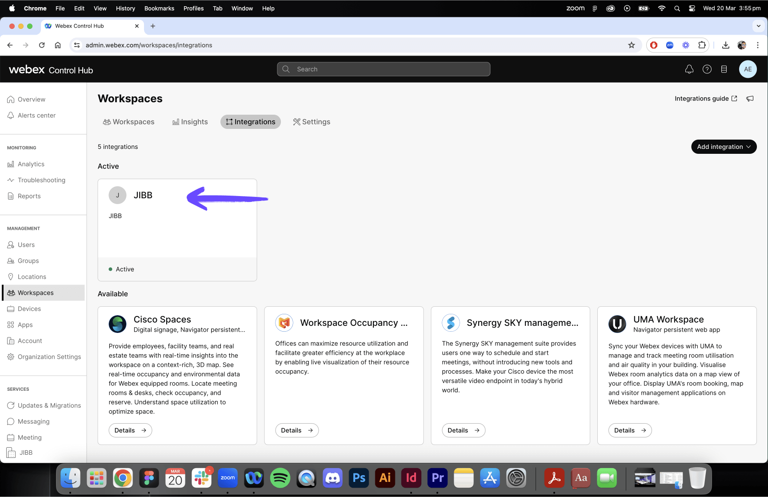Open the Chrome three-dot menu
The image size is (768, 497).
click(x=758, y=45)
